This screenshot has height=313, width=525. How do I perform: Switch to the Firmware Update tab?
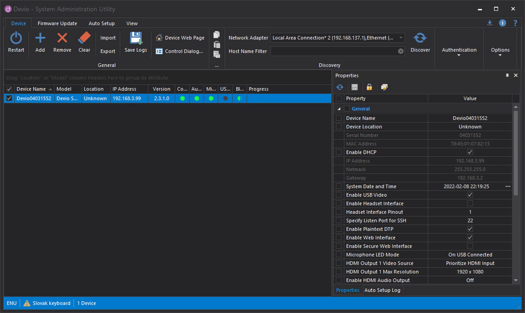tap(57, 23)
